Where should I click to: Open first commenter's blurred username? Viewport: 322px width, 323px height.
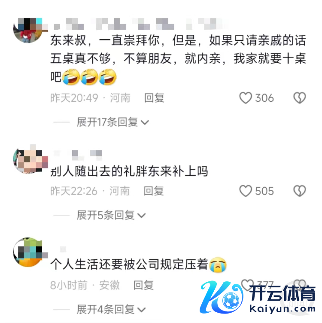[x=138, y=24]
